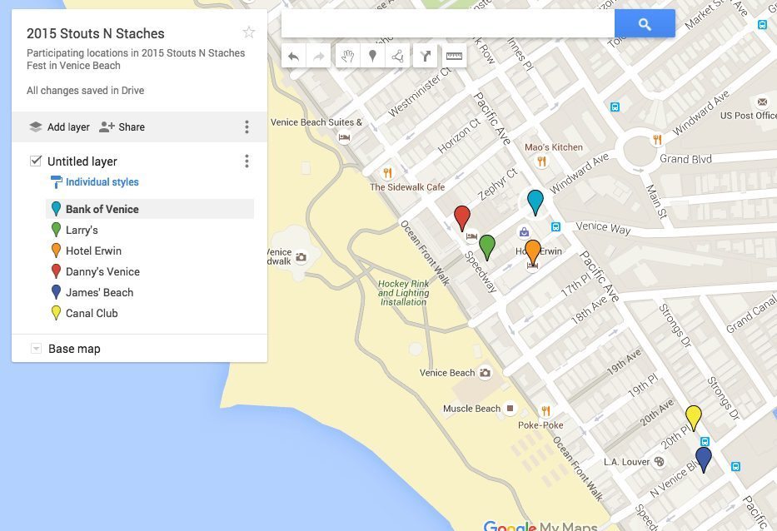Select the hand pan tool
The width and height of the screenshot is (777, 531).
click(x=347, y=57)
